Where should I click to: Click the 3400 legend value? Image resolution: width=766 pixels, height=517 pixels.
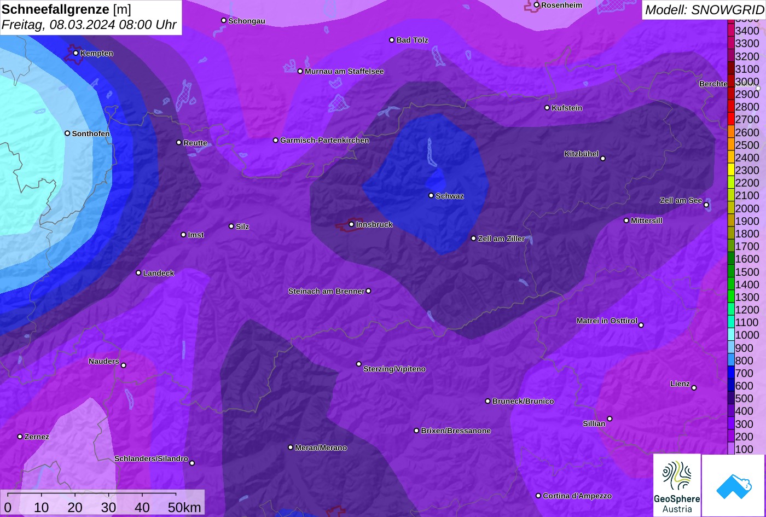tap(747, 31)
